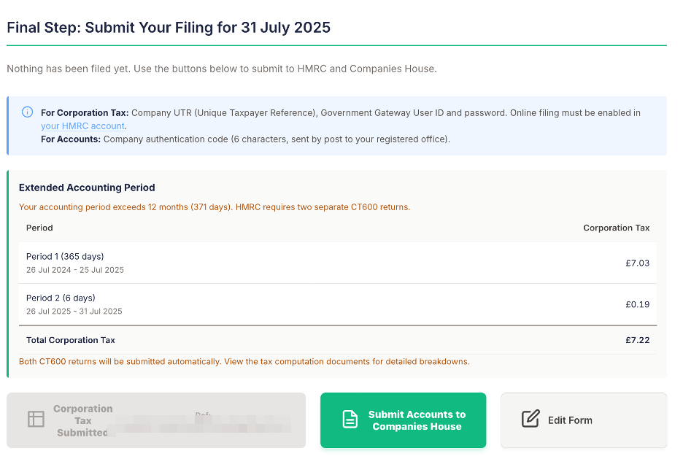Select the Period 1 (365 days) row
The image size is (683, 467).
coord(338,263)
